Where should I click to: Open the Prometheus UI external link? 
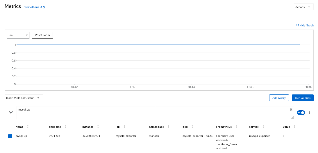(x=35, y=7)
